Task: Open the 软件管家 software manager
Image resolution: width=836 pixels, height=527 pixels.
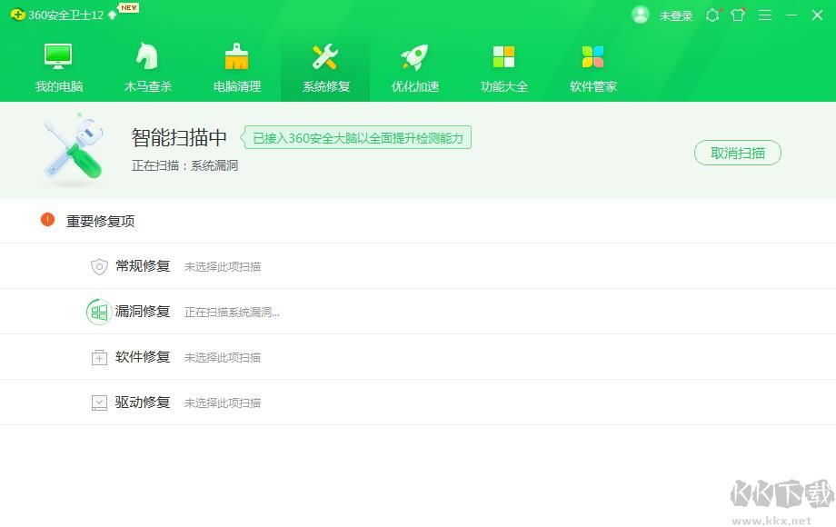Action: [592, 64]
